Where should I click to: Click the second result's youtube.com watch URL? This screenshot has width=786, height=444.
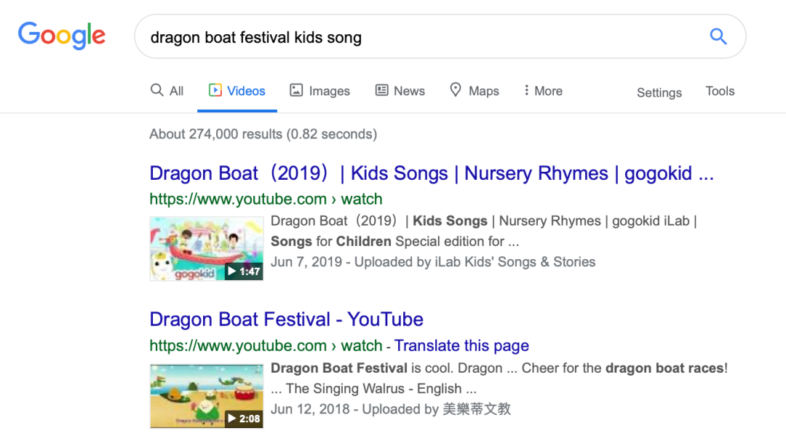tap(266, 346)
